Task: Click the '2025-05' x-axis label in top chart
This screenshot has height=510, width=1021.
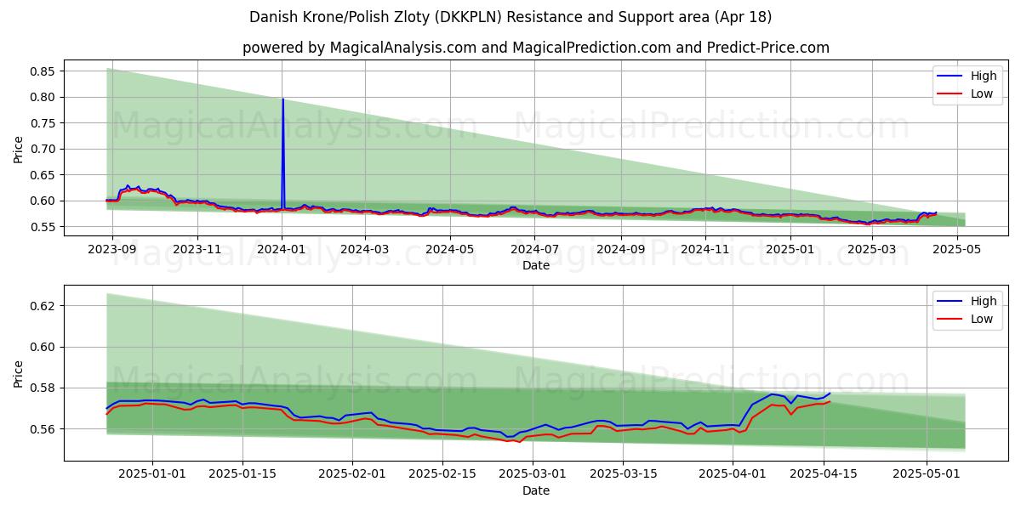Action: [956, 249]
